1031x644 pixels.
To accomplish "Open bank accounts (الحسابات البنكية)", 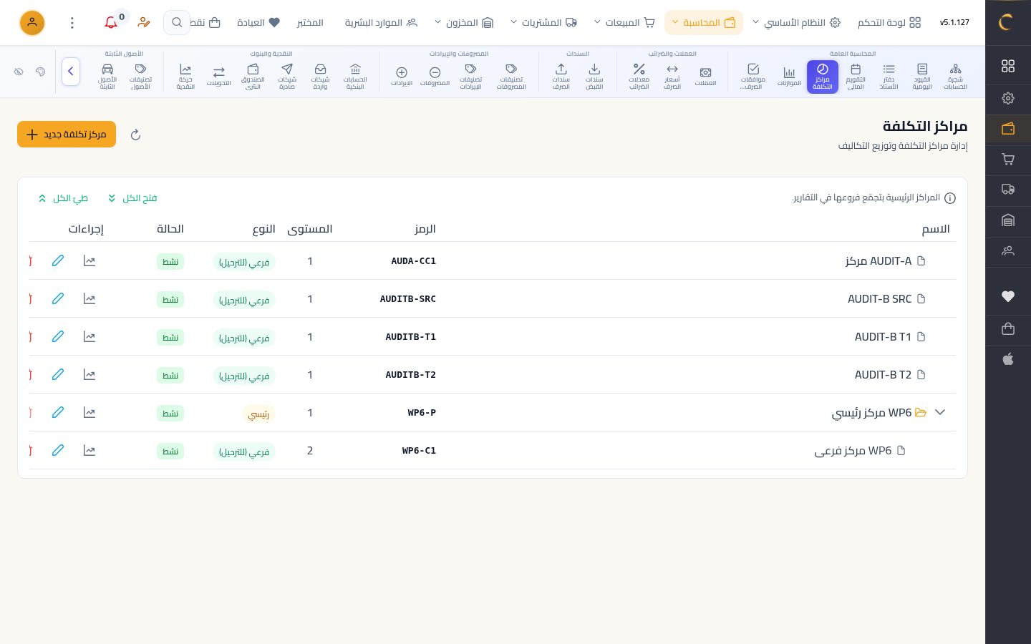I will point(355,77).
